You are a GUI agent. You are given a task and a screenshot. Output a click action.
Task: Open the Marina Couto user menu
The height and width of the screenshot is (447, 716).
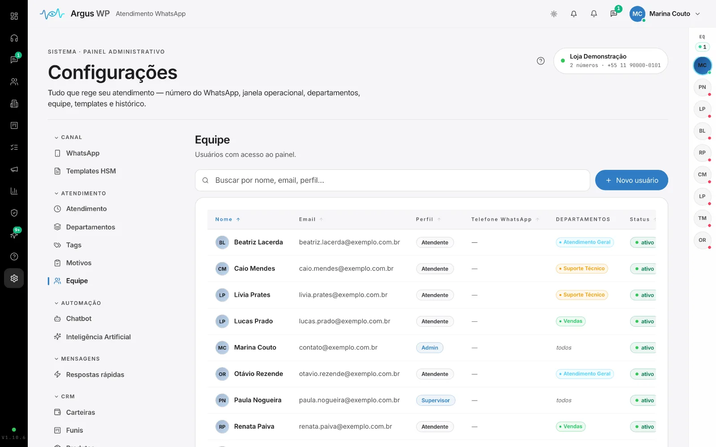665,14
